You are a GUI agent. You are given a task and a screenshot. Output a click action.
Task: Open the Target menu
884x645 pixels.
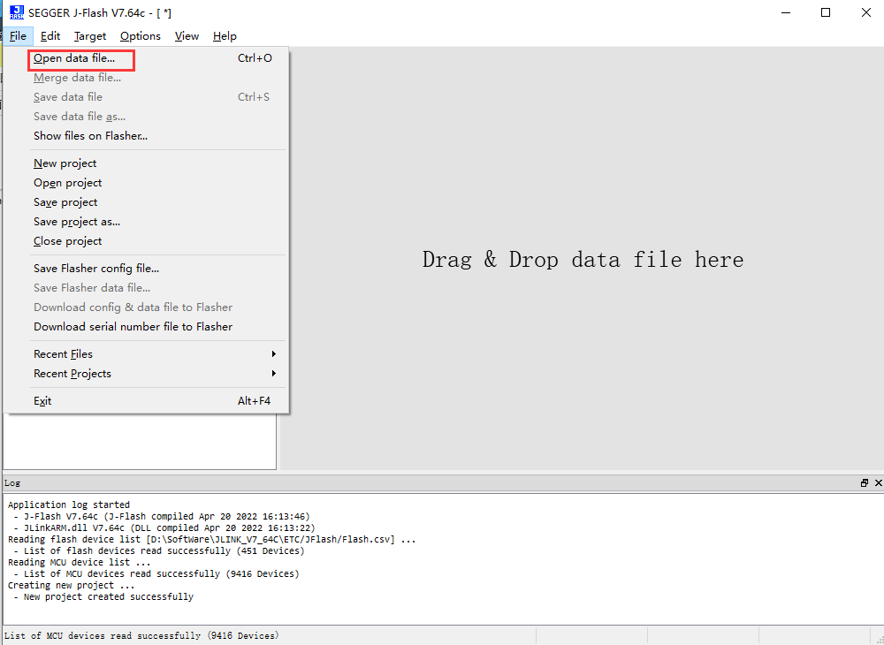[x=89, y=36]
